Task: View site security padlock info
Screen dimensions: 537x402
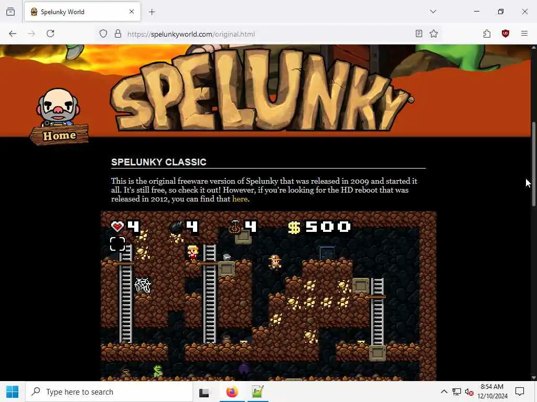Action: coord(118,33)
